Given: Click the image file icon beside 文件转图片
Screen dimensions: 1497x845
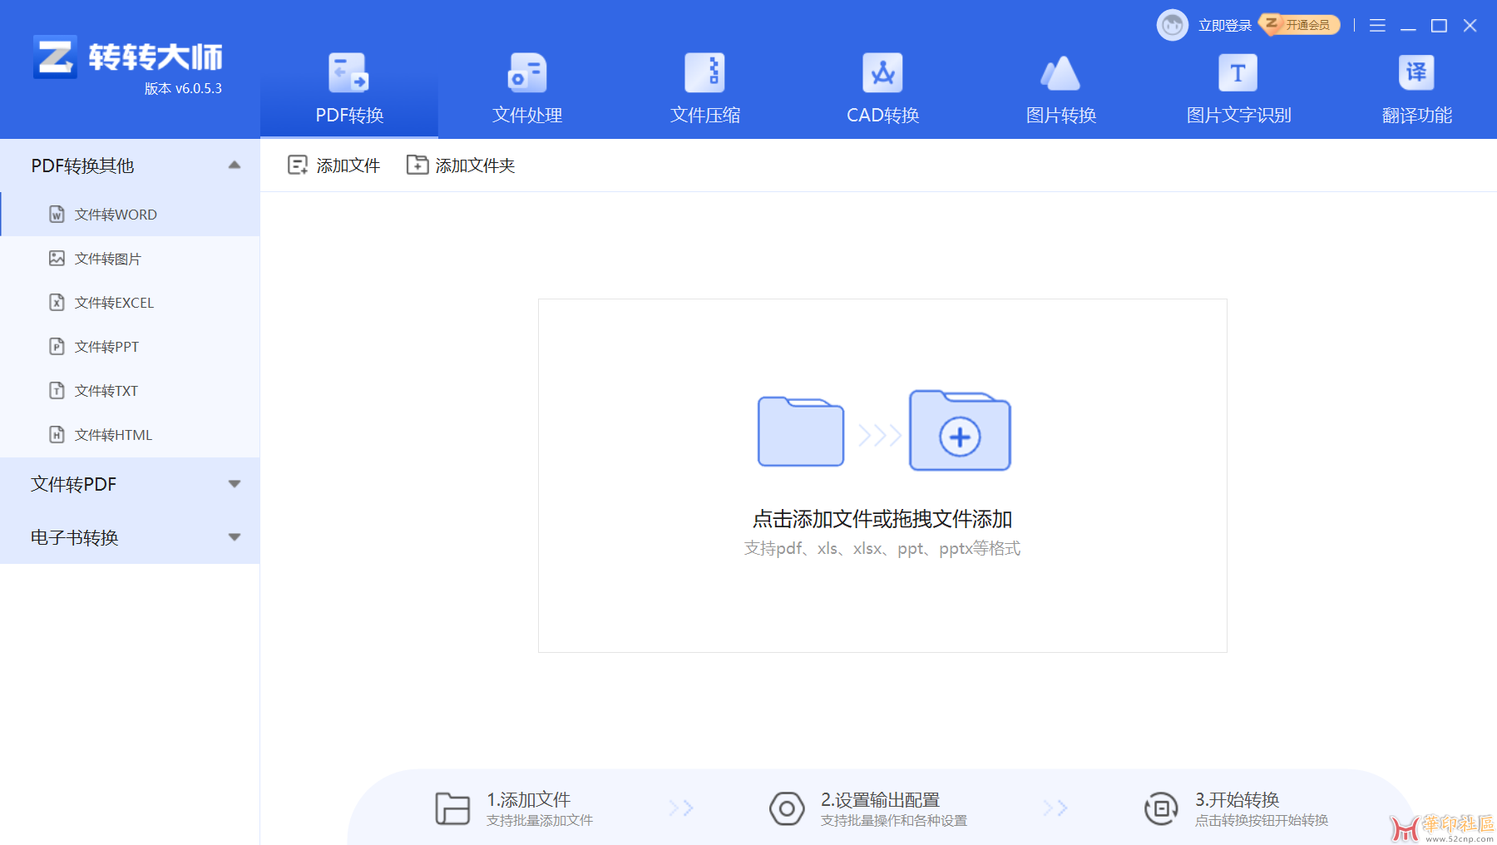Looking at the screenshot, I should click(57, 259).
